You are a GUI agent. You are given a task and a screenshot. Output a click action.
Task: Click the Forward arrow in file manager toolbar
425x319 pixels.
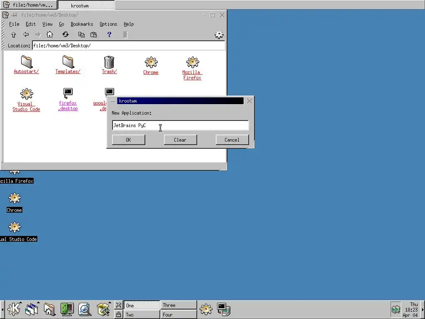click(38, 34)
